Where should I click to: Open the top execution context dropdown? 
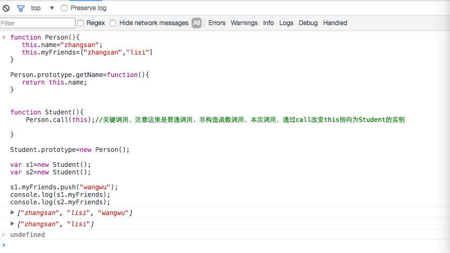51,8
